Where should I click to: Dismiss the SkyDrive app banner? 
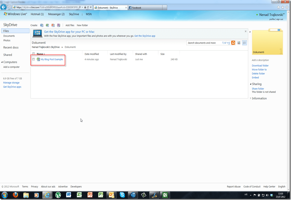click(245, 31)
